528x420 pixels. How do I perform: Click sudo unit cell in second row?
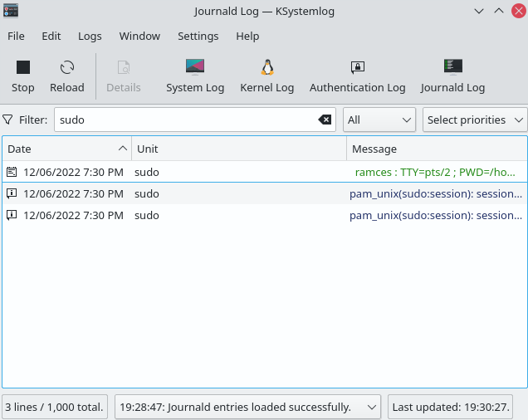pos(147,193)
